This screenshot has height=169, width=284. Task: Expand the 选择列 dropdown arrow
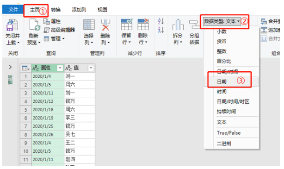pyautogui.click(x=92, y=43)
